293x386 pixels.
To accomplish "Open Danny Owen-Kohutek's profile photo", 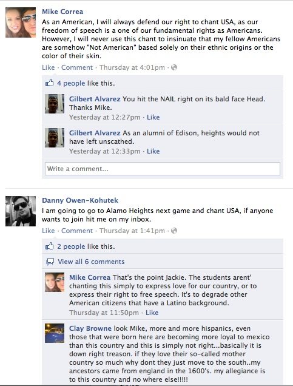I will point(21,211).
